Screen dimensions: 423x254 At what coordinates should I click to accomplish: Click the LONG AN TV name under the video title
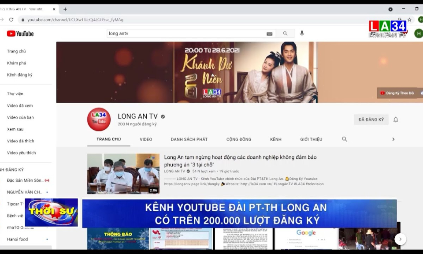(x=174, y=171)
